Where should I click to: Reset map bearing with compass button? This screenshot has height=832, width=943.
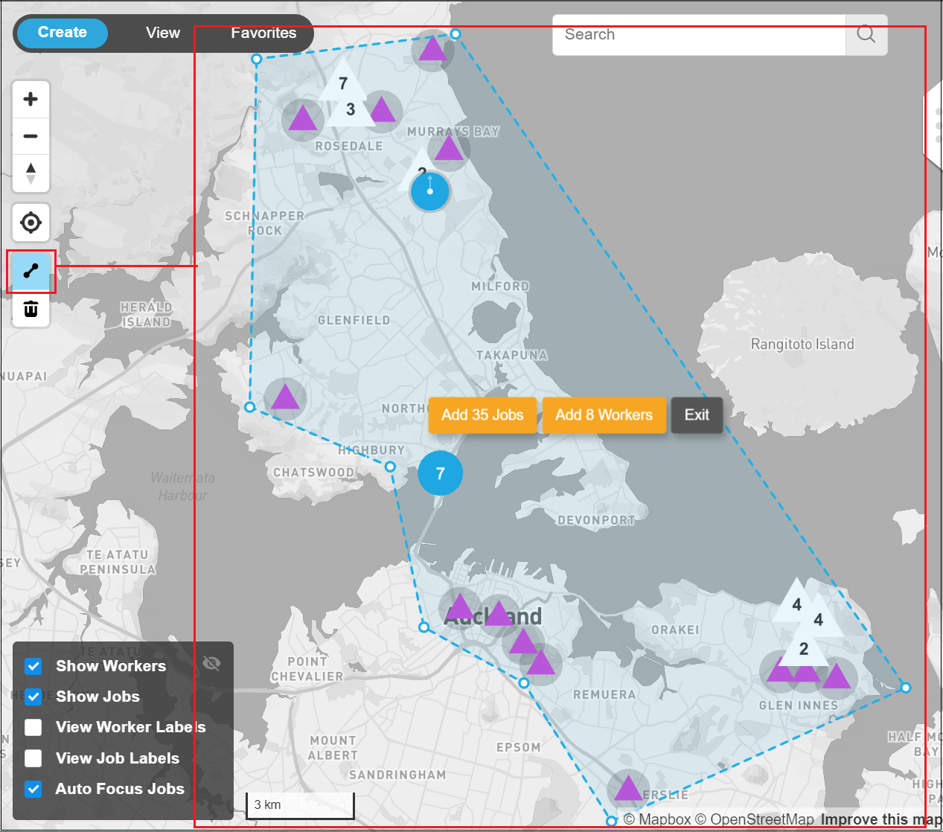tap(31, 173)
